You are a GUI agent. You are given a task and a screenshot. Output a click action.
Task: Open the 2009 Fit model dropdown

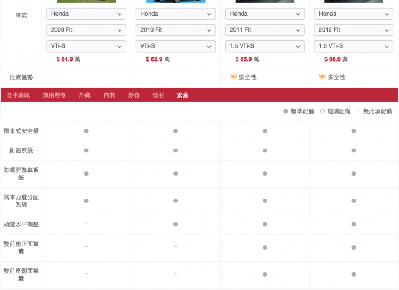[x=86, y=30]
